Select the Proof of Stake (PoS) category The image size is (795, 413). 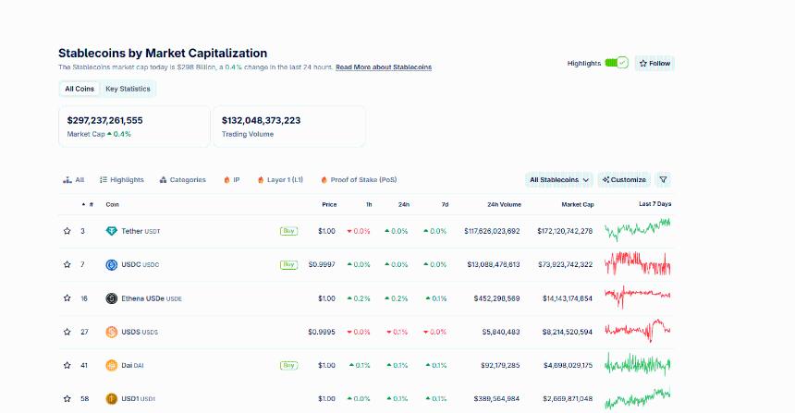coord(359,180)
